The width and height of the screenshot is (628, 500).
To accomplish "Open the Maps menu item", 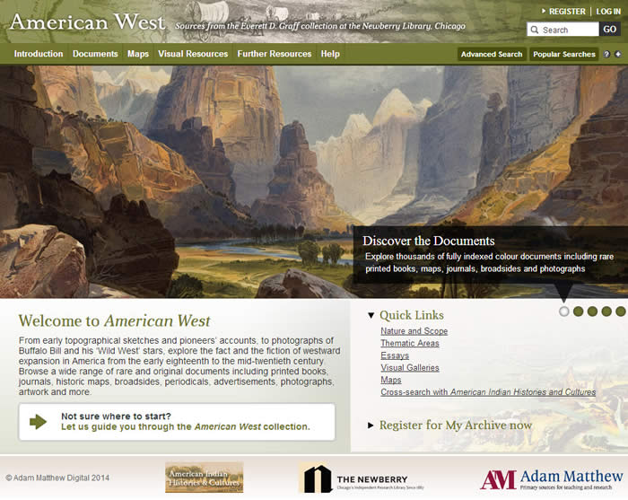I will coord(138,54).
